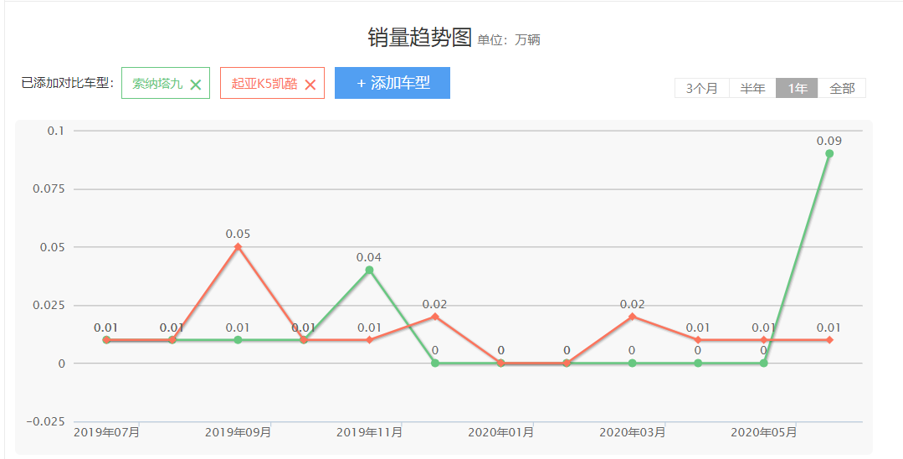Click the 2020年05月 axis label

(x=763, y=432)
